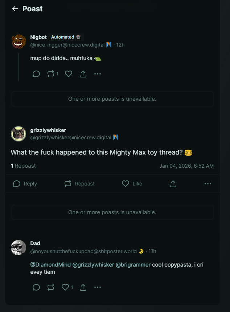Toggle the heart on Dad's post

[x=66, y=287]
